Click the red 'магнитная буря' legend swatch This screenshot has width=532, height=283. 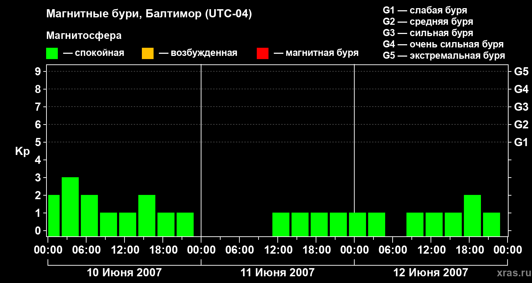coord(262,53)
